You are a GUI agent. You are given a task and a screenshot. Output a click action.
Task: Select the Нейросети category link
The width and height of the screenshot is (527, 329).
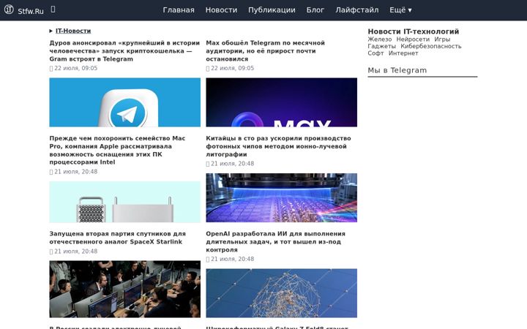[x=413, y=39]
